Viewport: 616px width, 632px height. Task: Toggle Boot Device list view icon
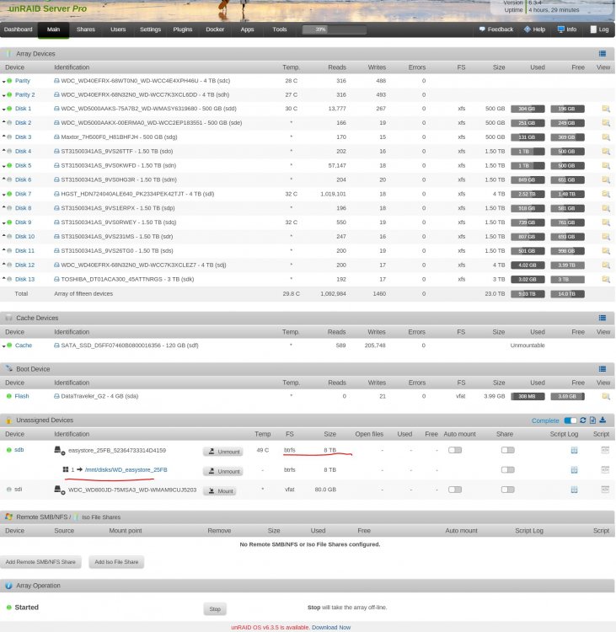click(x=603, y=369)
